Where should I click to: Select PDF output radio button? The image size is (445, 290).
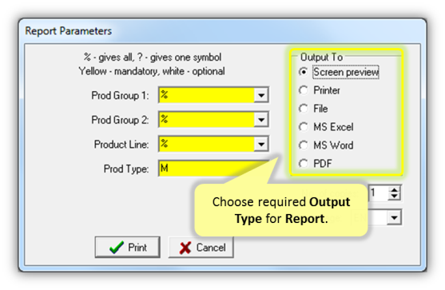click(x=304, y=164)
